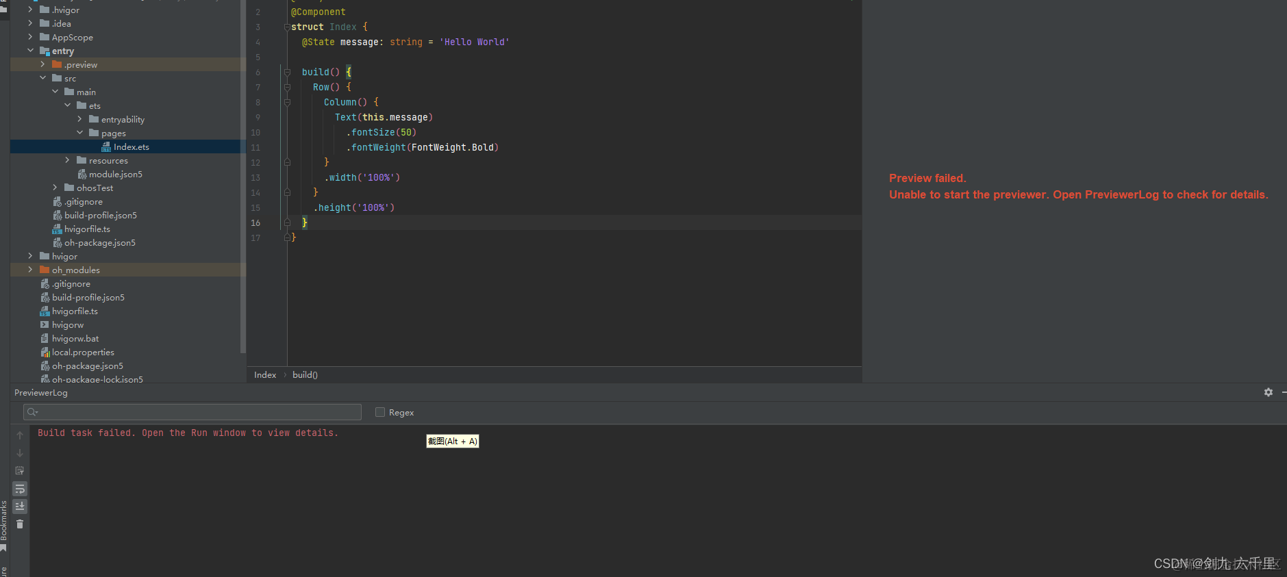Viewport: 1287px width, 577px height.
Task: Open the Bookmarks tool window tab
Action: pyautogui.click(x=4, y=526)
